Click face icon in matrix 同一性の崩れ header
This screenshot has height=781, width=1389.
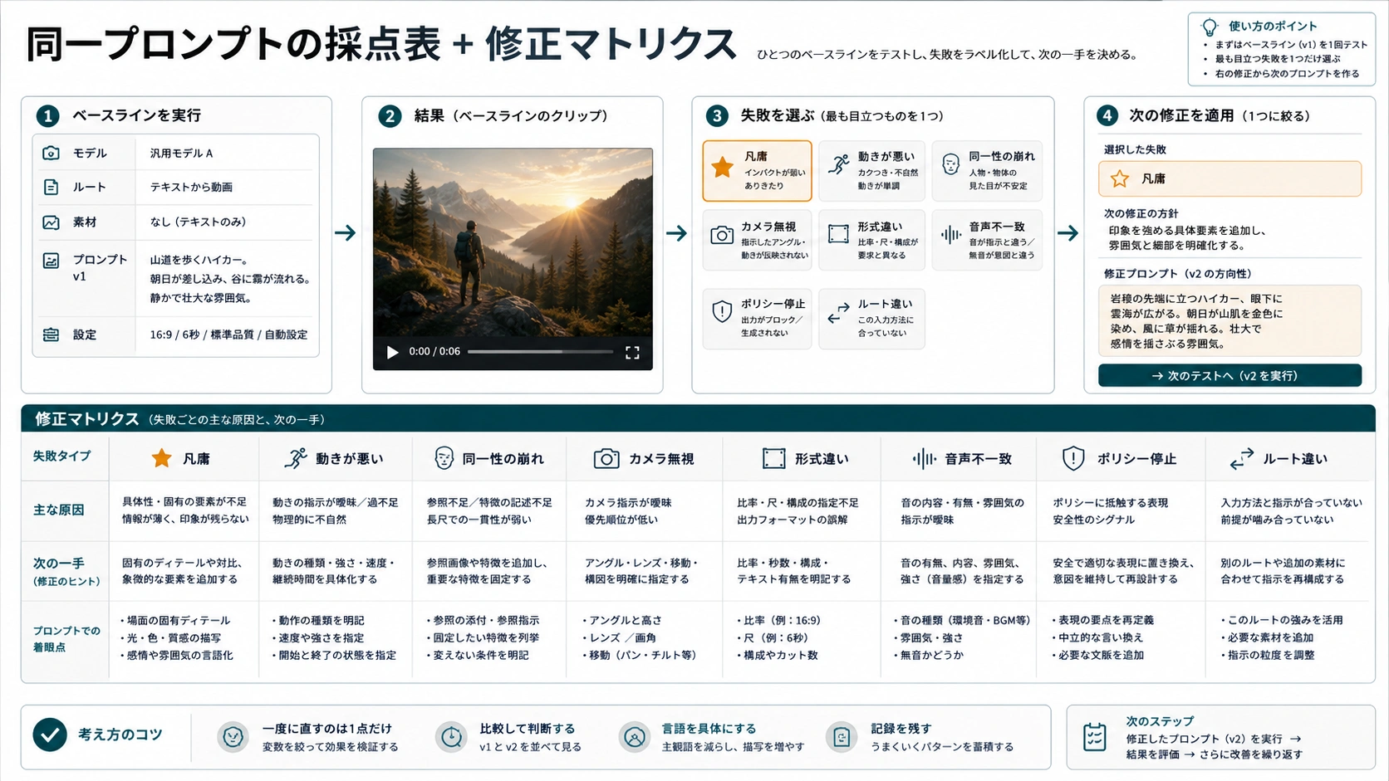(444, 458)
